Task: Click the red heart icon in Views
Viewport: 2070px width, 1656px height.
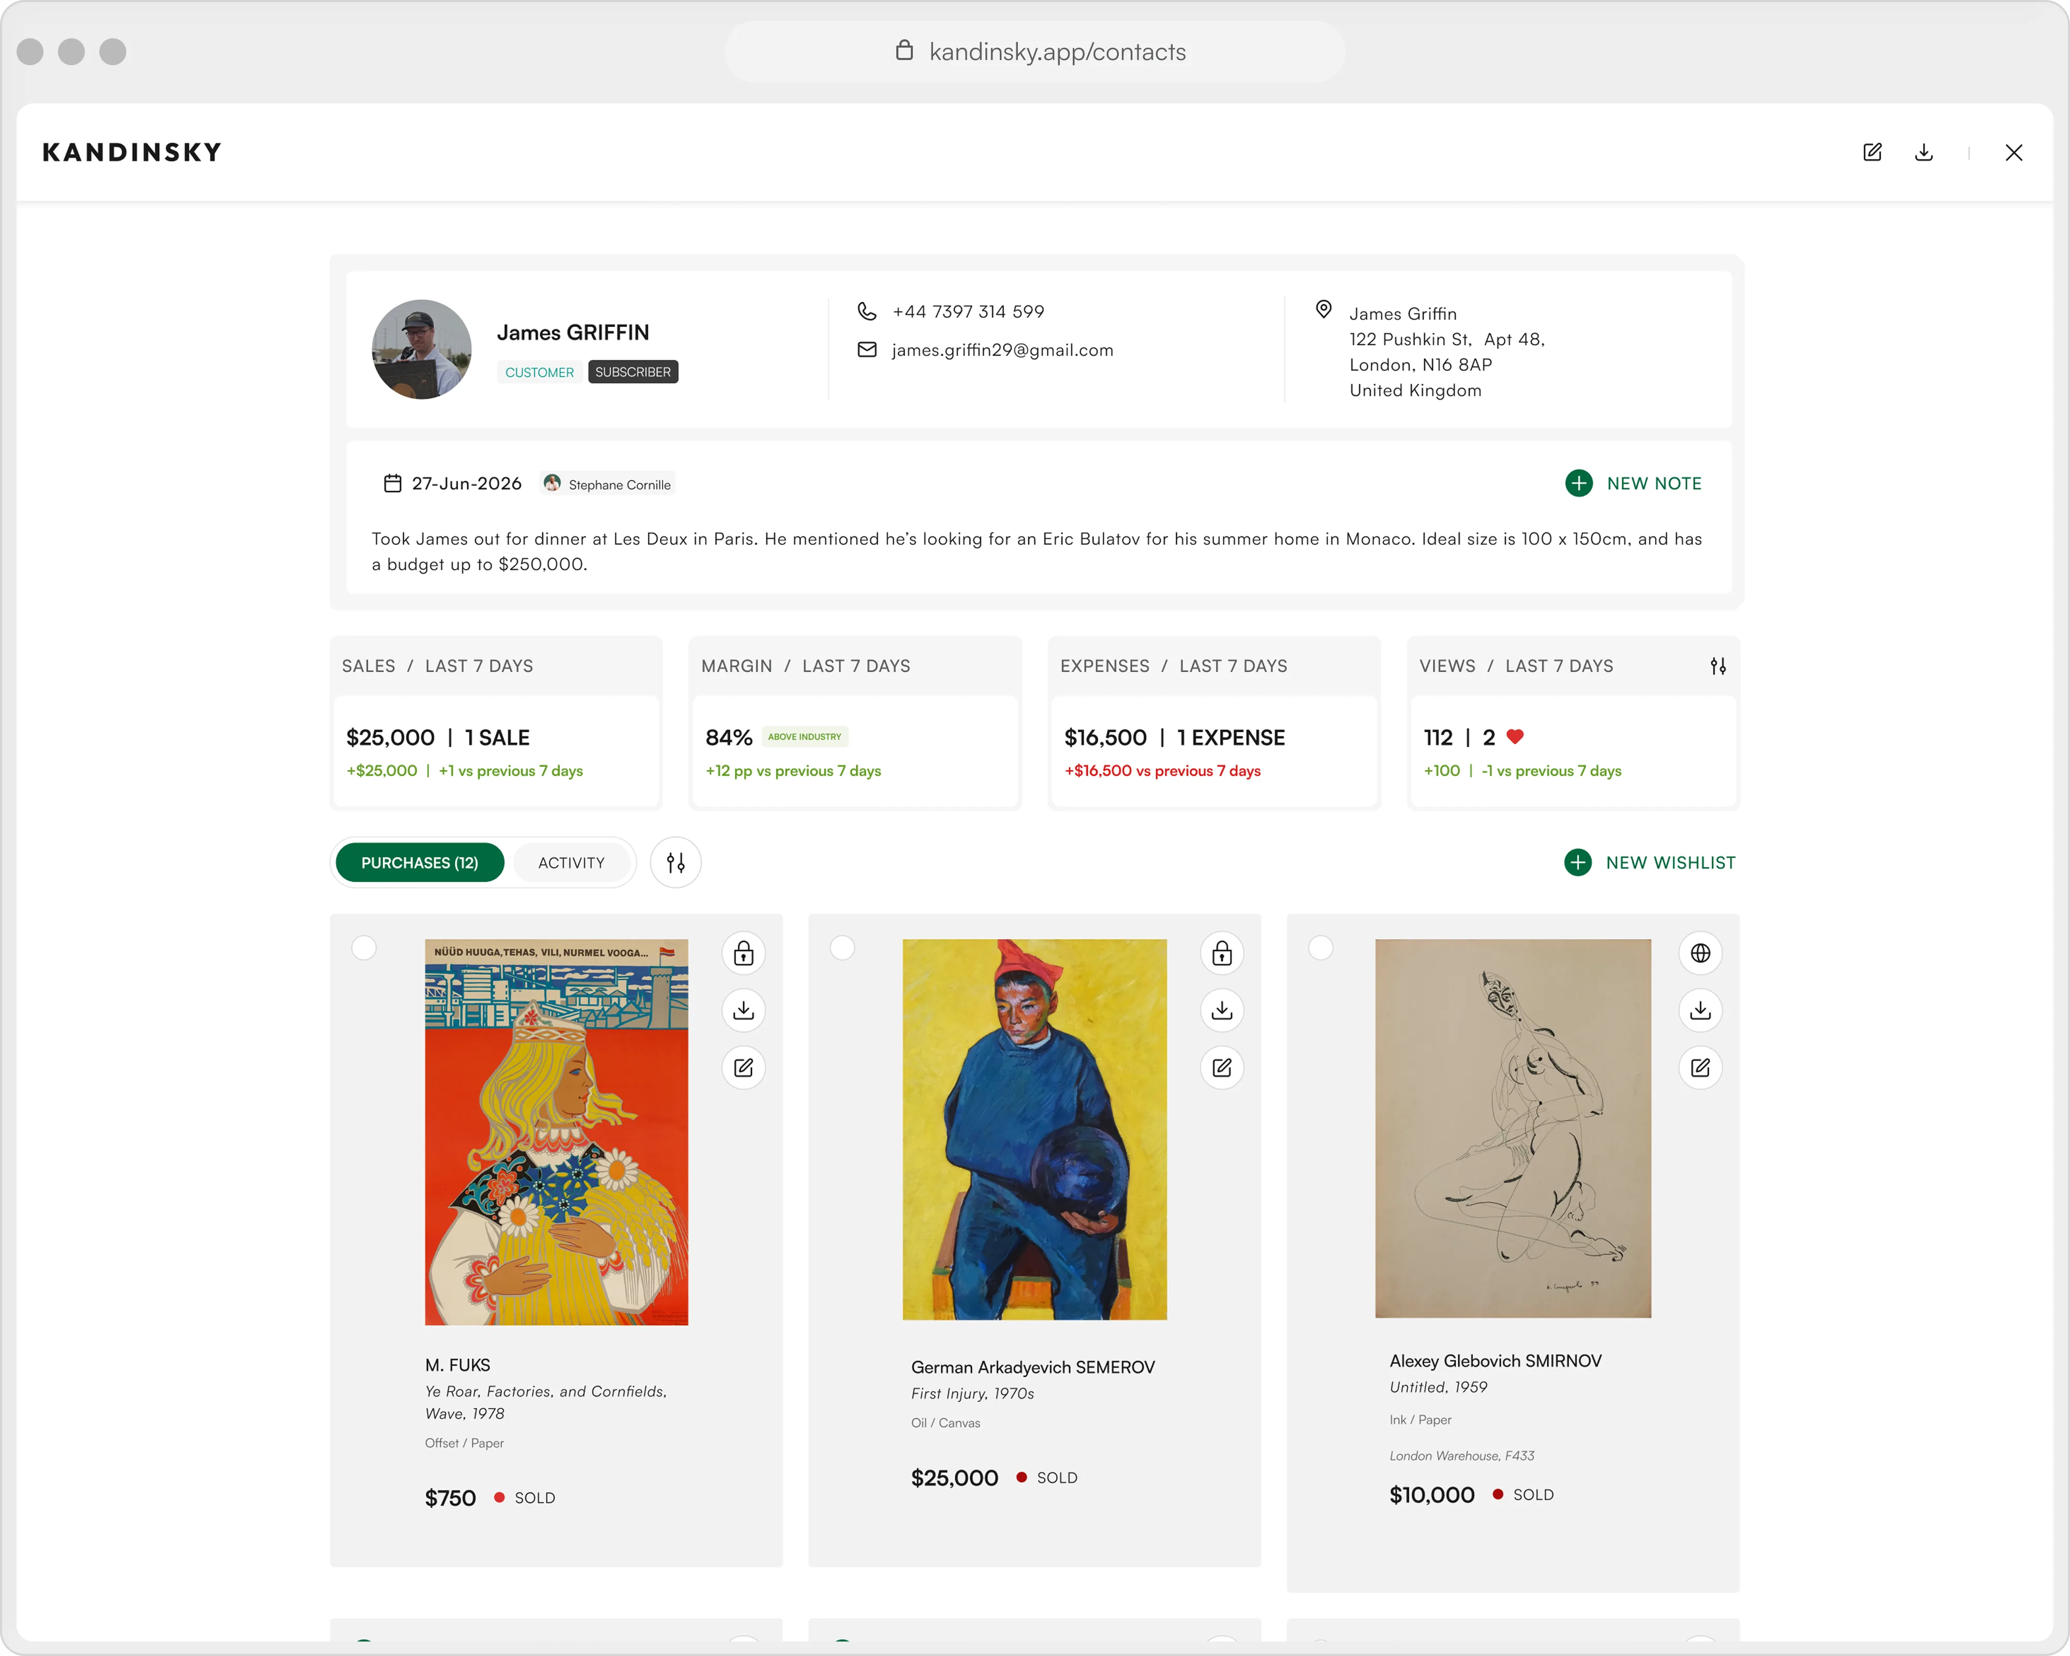Action: tap(1515, 736)
